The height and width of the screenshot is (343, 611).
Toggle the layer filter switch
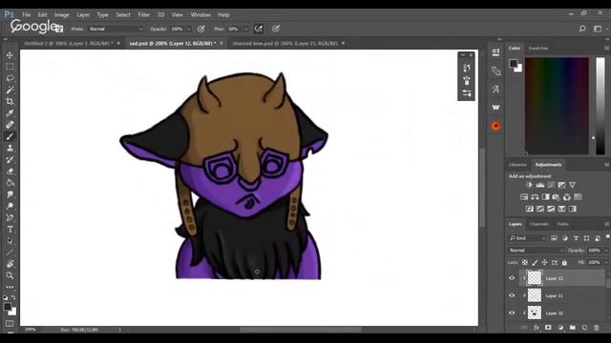click(x=607, y=237)
